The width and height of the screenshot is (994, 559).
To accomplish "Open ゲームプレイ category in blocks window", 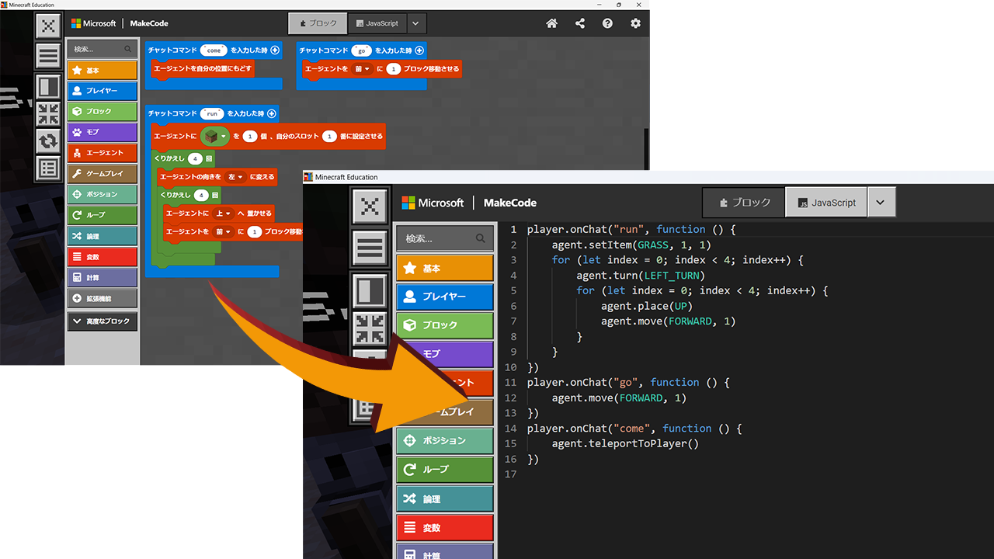I will (102, 173).
